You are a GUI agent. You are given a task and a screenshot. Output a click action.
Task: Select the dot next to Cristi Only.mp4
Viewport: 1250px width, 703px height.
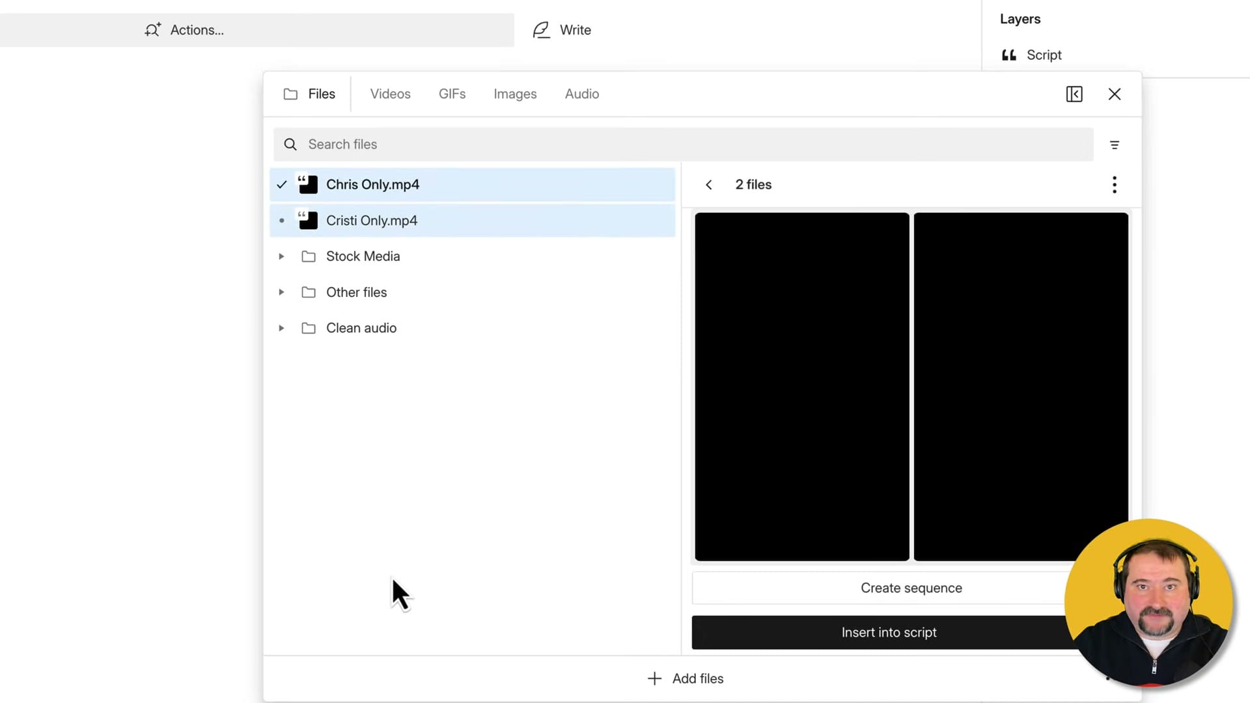click(281, 220)
